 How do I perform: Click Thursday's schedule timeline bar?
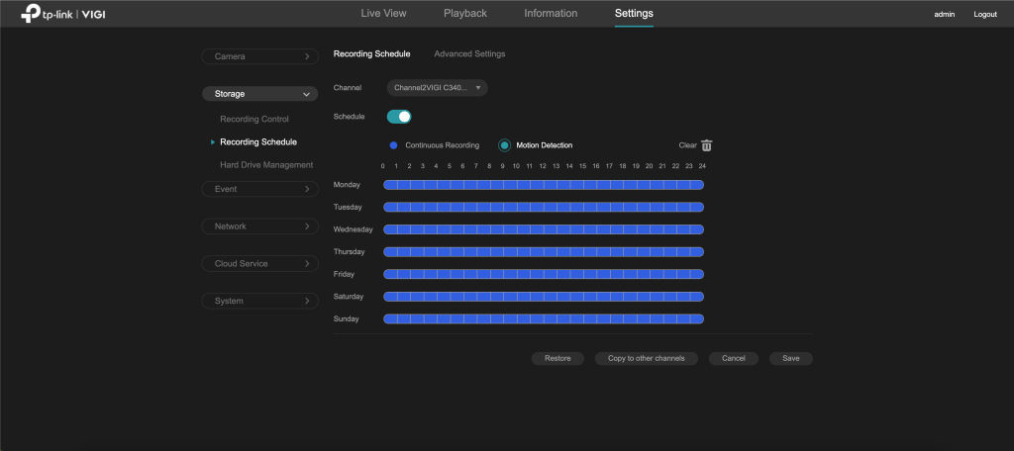click(544, 252)
